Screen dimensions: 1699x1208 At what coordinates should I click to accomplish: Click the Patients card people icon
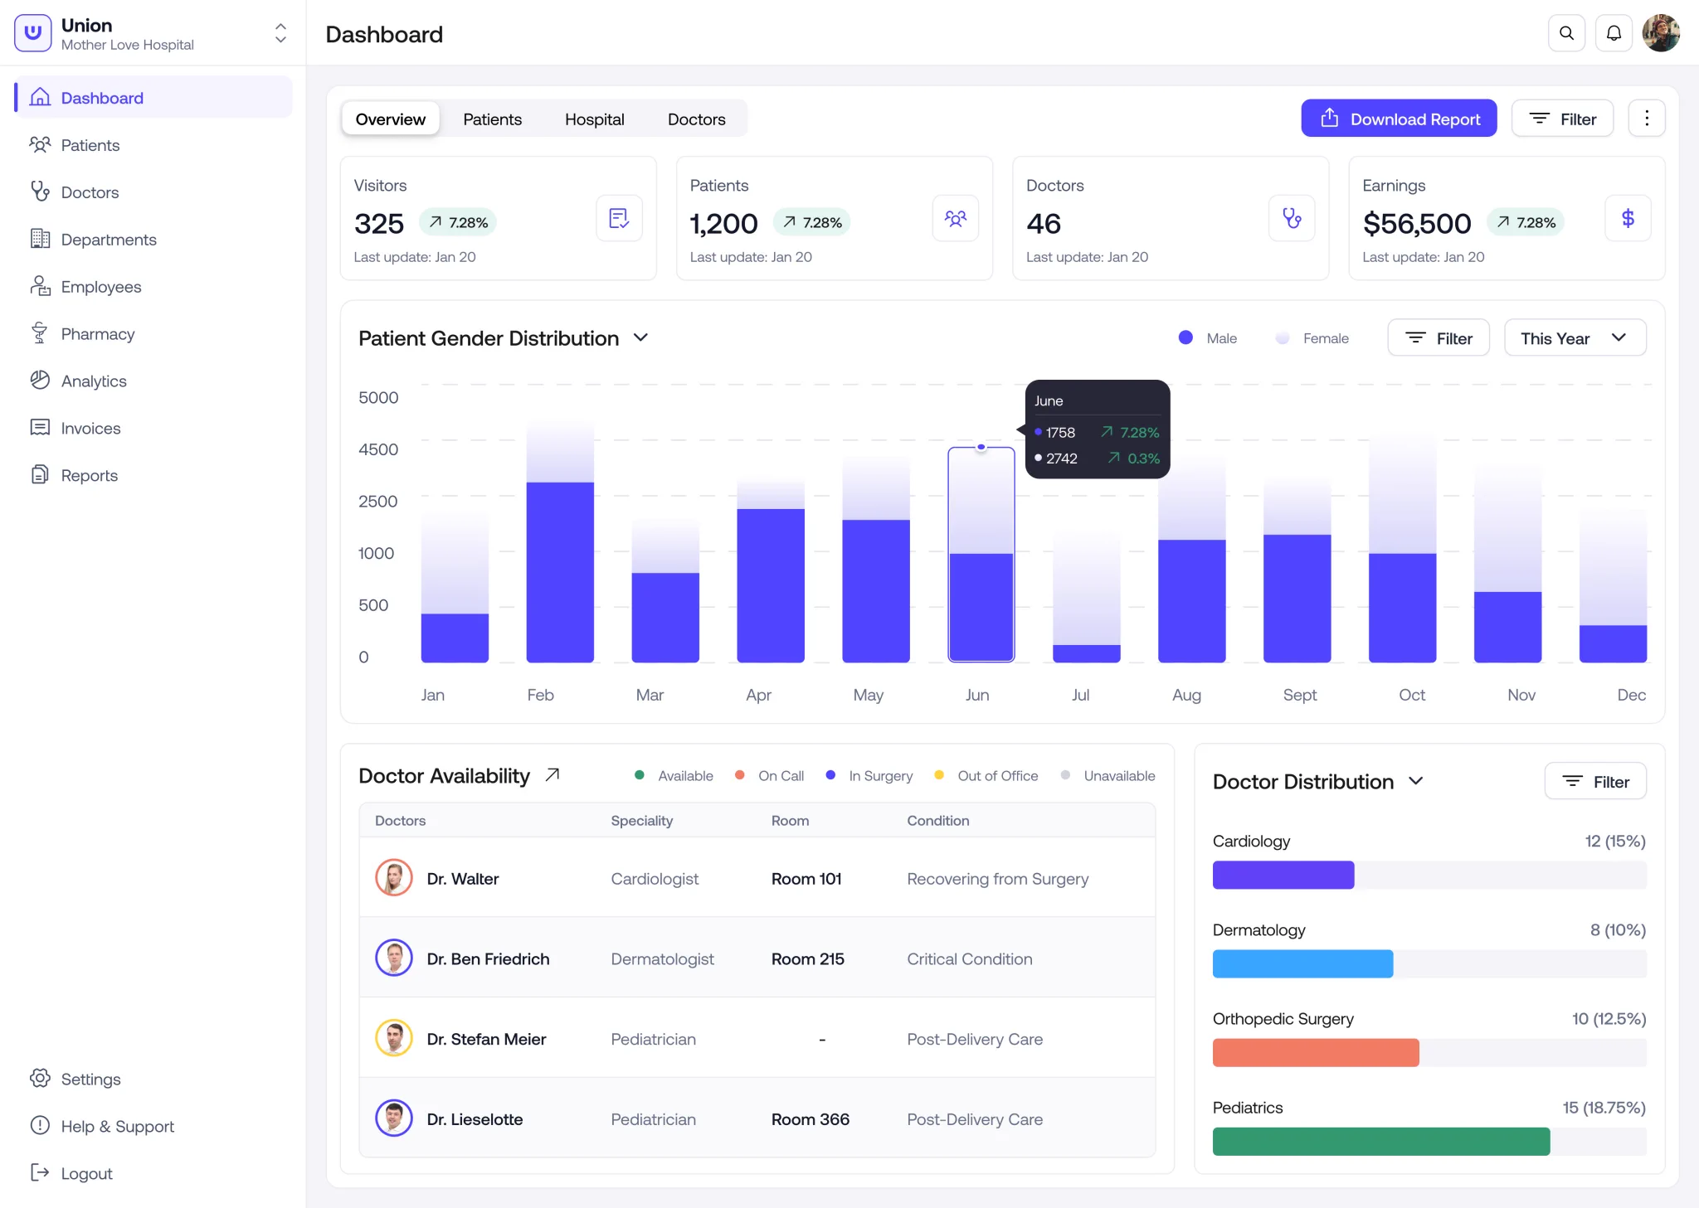coord(956,218)
